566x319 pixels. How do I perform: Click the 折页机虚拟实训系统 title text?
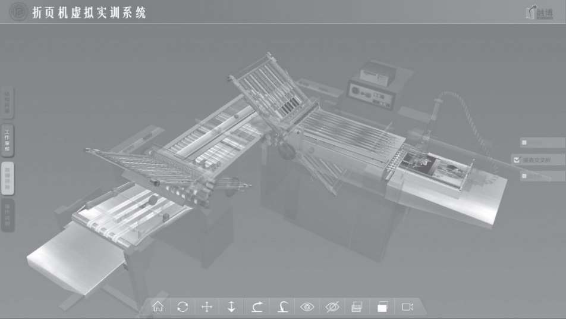point(89,12)
